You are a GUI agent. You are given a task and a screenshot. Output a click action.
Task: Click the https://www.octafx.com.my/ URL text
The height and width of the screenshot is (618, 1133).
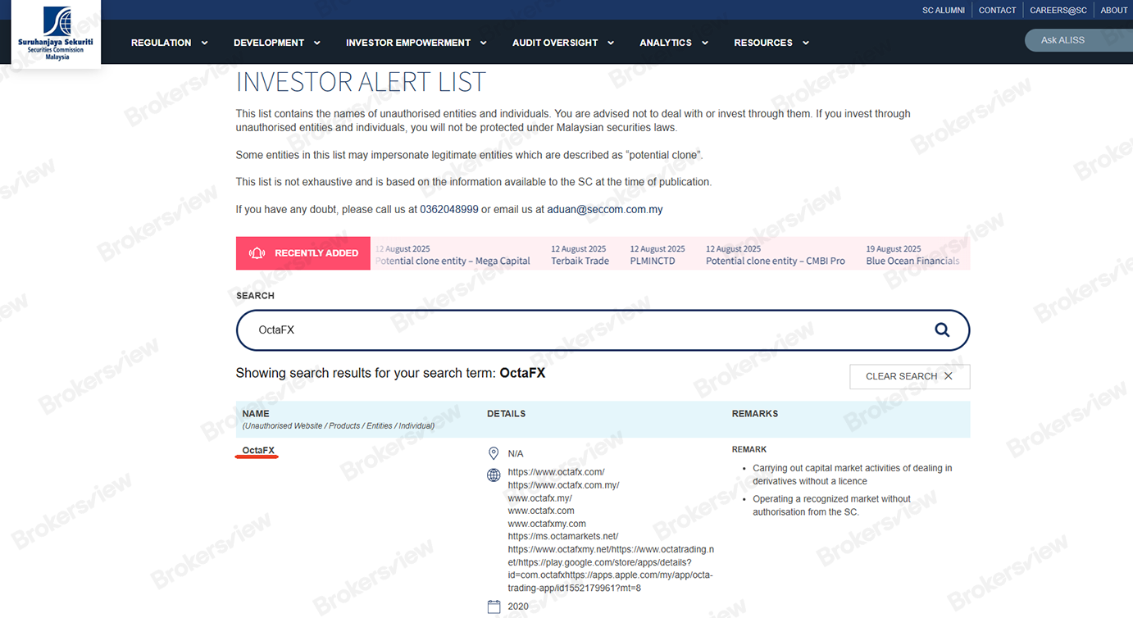563,485
